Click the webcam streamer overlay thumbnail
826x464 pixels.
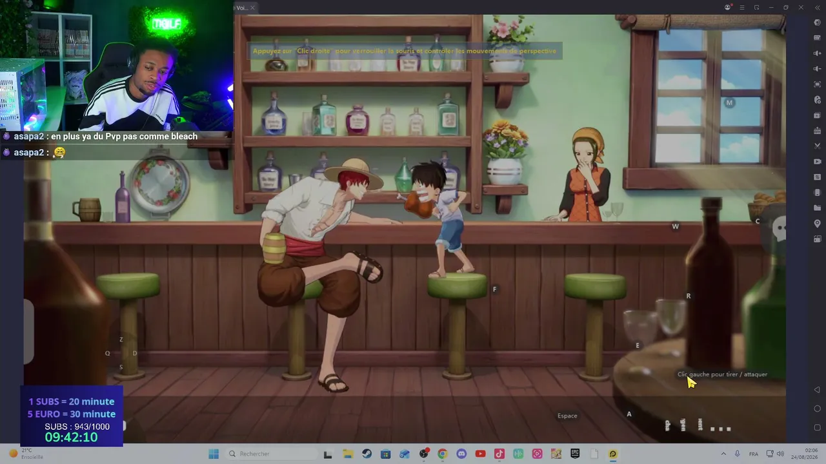[x=116, y=65]
